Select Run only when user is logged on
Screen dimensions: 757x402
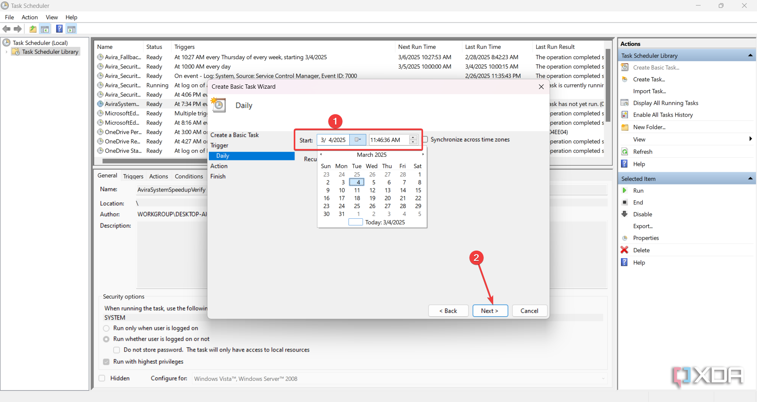[x=106, y=328]
